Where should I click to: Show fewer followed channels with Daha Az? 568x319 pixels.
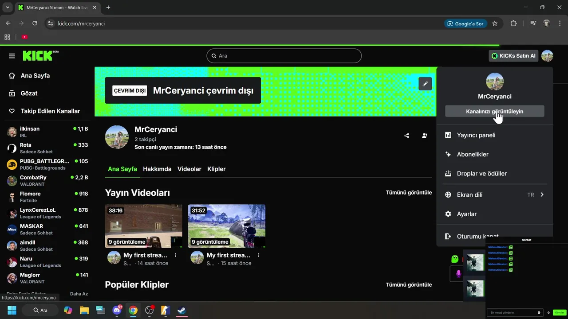[x=79, y=294]
